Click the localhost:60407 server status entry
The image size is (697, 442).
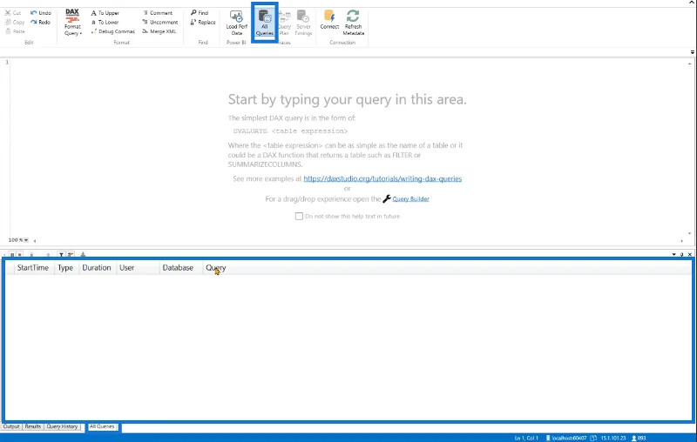(x=565, y=438)
